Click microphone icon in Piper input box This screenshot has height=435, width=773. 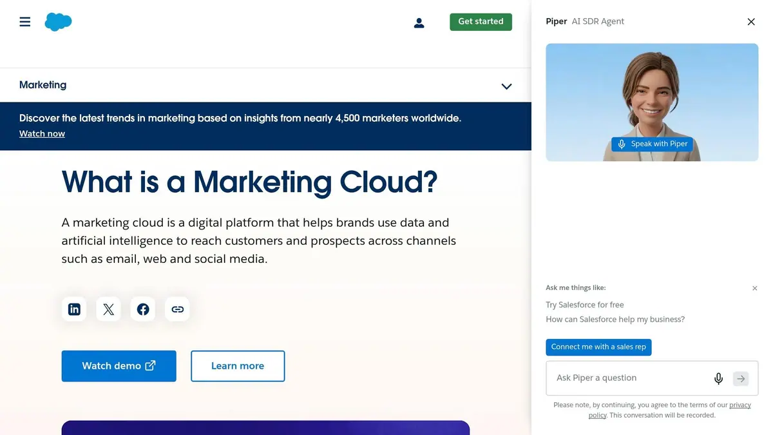[x=719, y=378]
